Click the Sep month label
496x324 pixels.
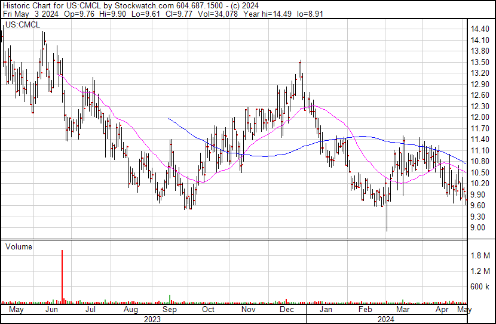click(170, 310)
